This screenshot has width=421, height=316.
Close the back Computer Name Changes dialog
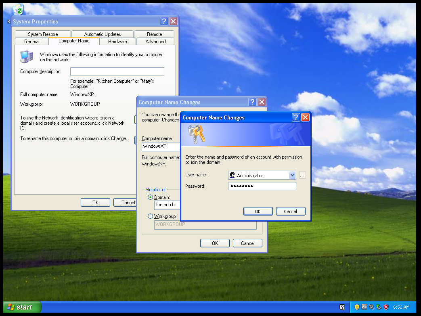tap(262, 102)
